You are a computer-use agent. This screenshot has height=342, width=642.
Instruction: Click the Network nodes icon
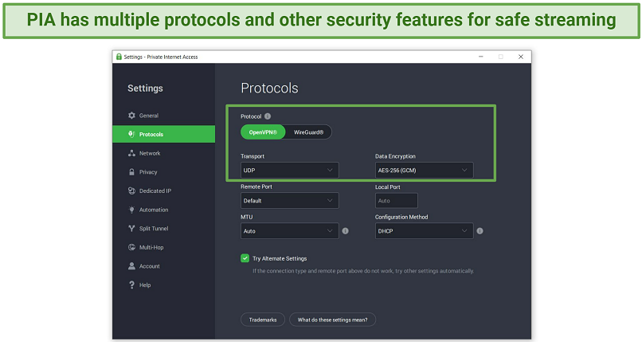pos(131,153)
